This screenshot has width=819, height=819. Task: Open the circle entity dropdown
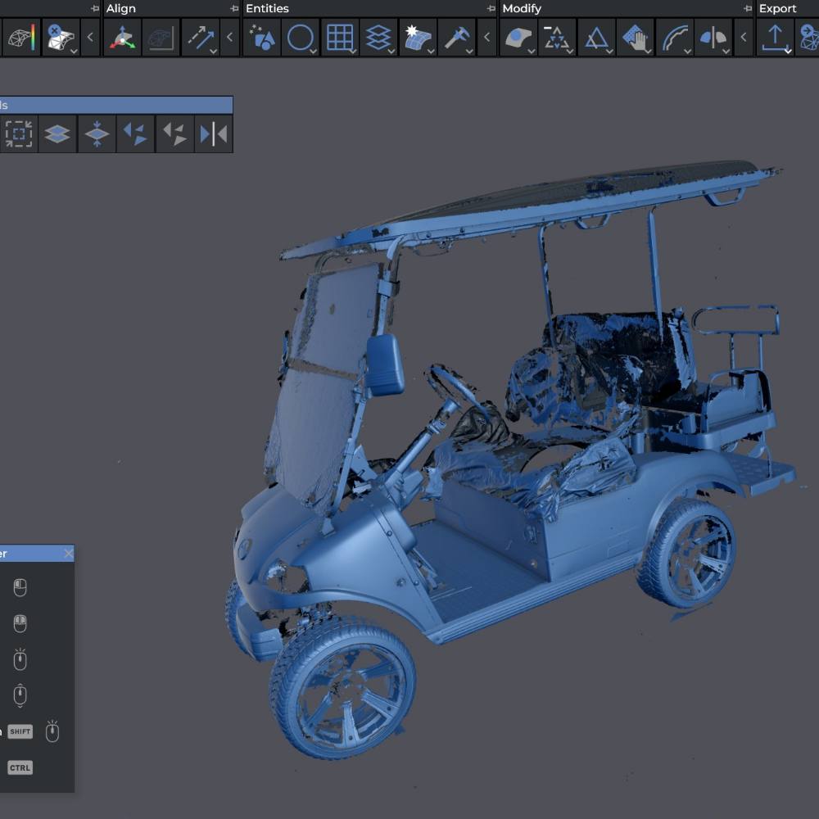click(x=314, y=51)
